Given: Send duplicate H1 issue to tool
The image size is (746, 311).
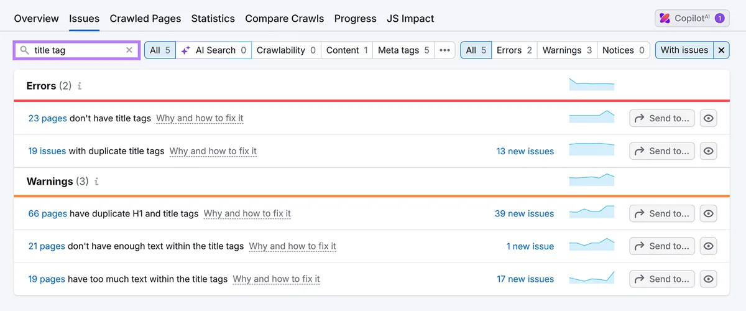Looking at the screenshot, I should pos(662,213).
